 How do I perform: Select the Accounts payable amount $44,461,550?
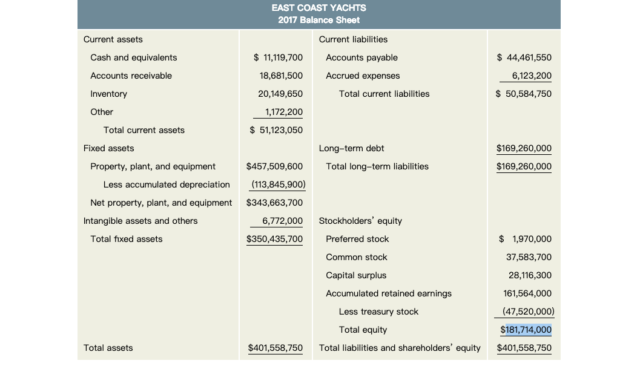524,57
